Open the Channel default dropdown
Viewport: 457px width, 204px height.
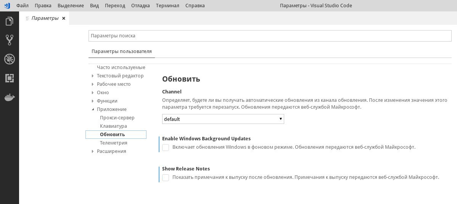coord(223,119)
